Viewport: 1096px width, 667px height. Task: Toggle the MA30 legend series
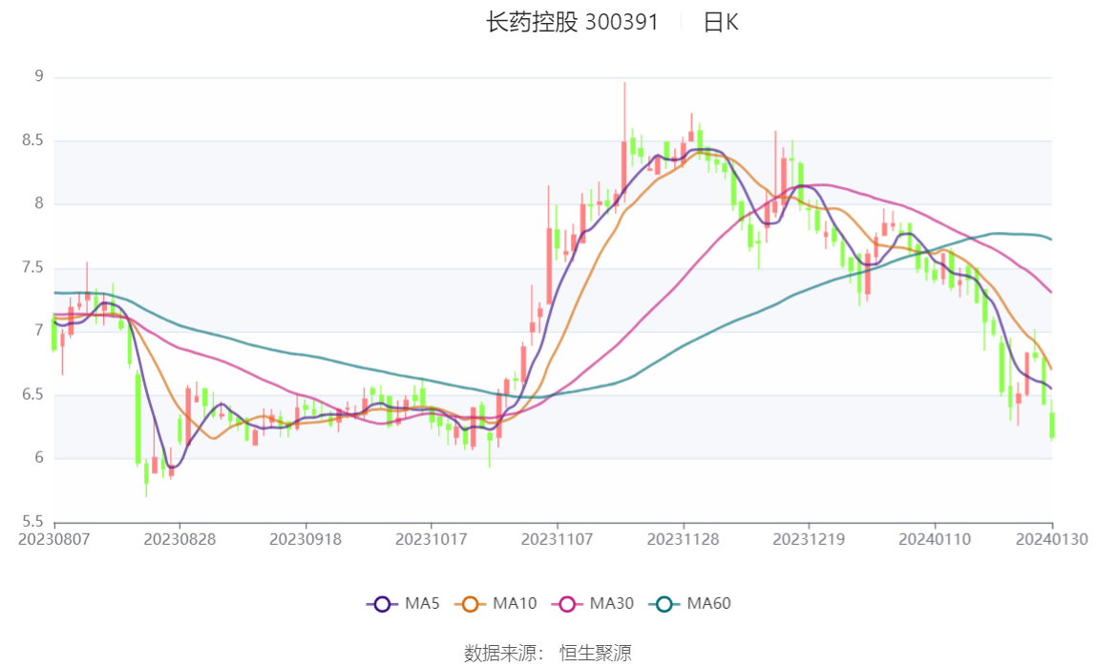click(x=593, y=603)
